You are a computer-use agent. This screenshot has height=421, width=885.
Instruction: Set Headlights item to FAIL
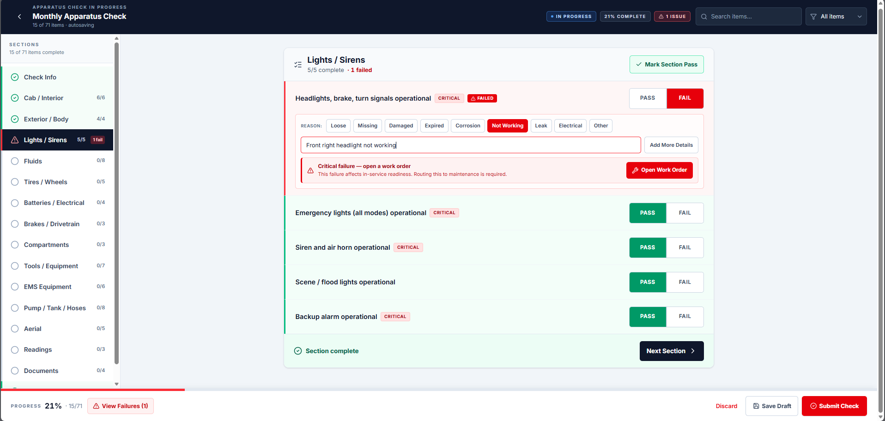[685, 98]
